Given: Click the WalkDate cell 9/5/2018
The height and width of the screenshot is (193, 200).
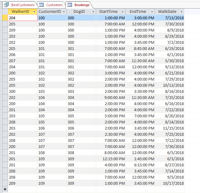Looking at the screenshot, I should coord(169,177).
